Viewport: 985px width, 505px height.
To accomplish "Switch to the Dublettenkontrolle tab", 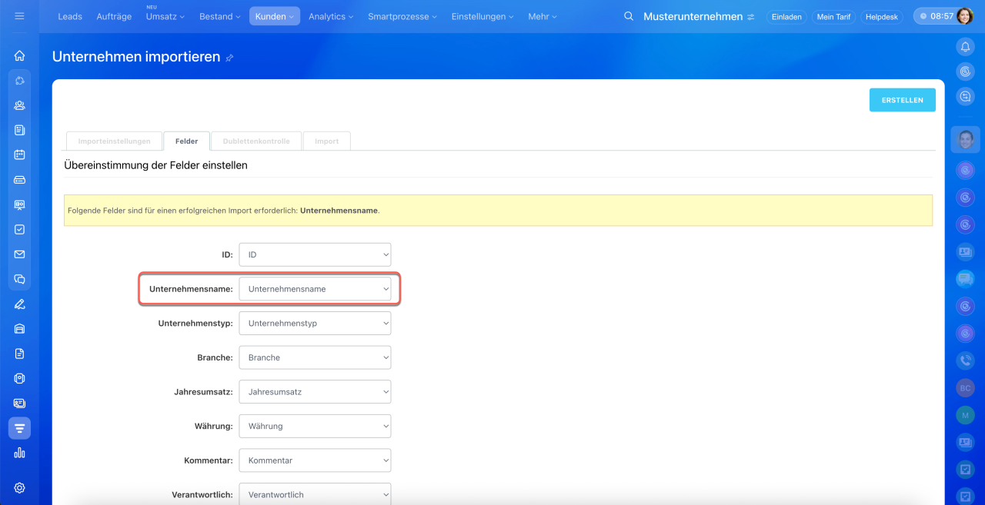I will (x=256, y=141).
